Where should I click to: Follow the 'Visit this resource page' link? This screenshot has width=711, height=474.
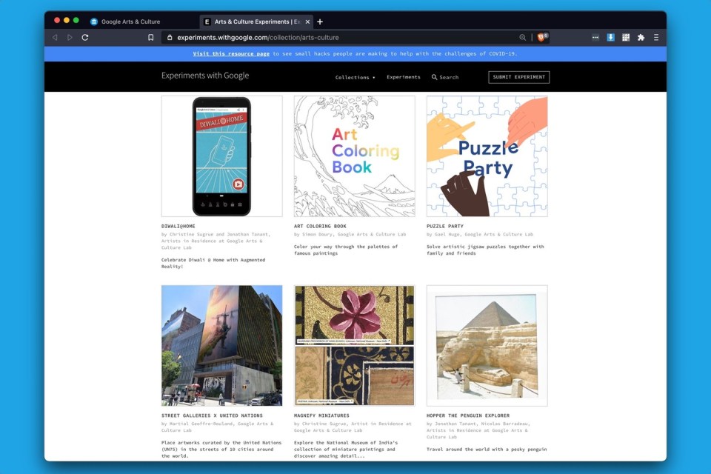point(231,54)
